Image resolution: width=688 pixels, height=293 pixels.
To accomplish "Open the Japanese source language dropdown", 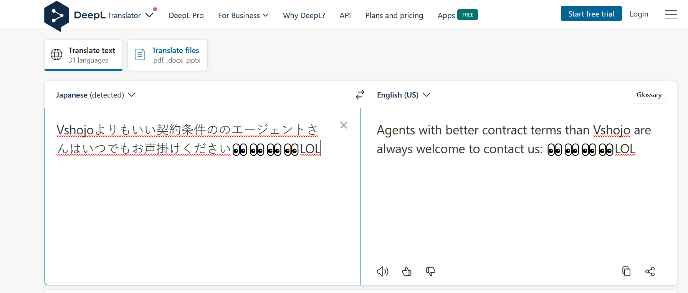I will click(x=96, y=95).
